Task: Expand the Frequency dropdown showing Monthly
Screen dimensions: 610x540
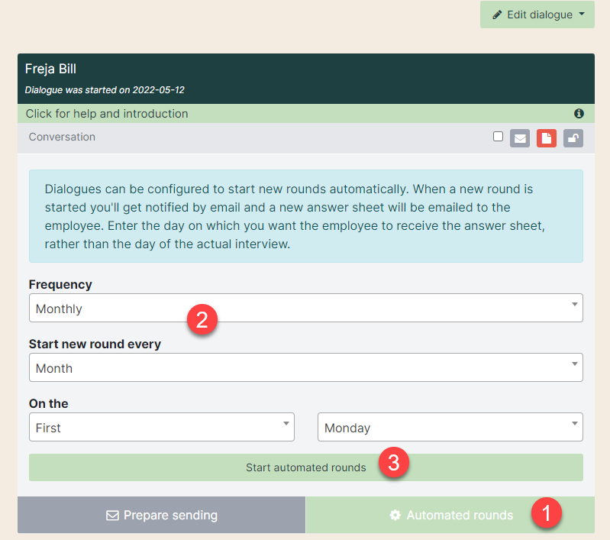Action: 305,309
